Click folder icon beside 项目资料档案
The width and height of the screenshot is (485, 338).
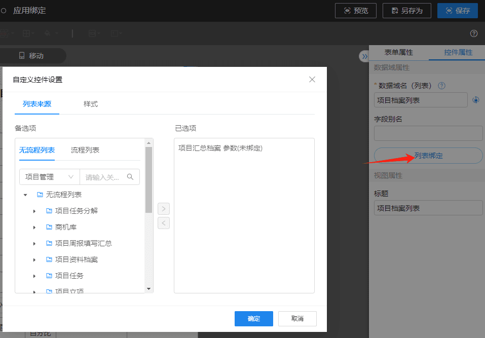pos(49,259)
